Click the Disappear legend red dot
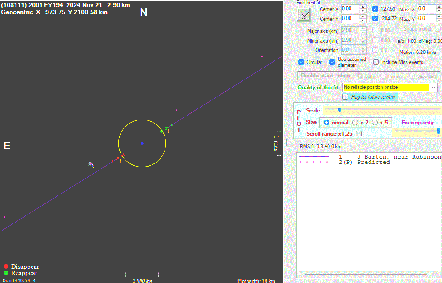 coord(6,267)
